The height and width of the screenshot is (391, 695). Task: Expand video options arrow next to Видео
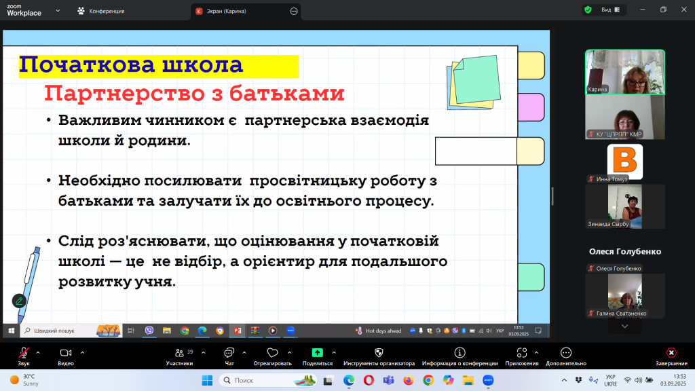[82, 352]
